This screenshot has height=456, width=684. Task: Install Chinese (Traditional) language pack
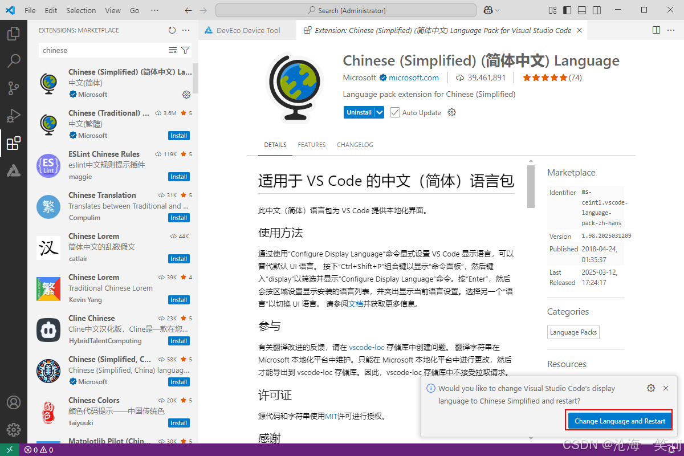(x=179, y=136)
